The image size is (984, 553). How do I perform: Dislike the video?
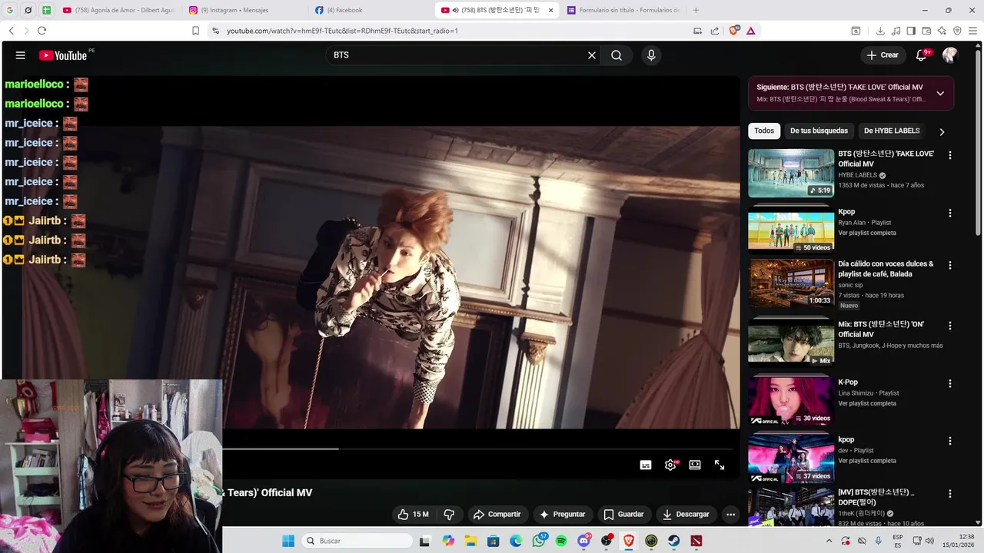tap(450, 515)
